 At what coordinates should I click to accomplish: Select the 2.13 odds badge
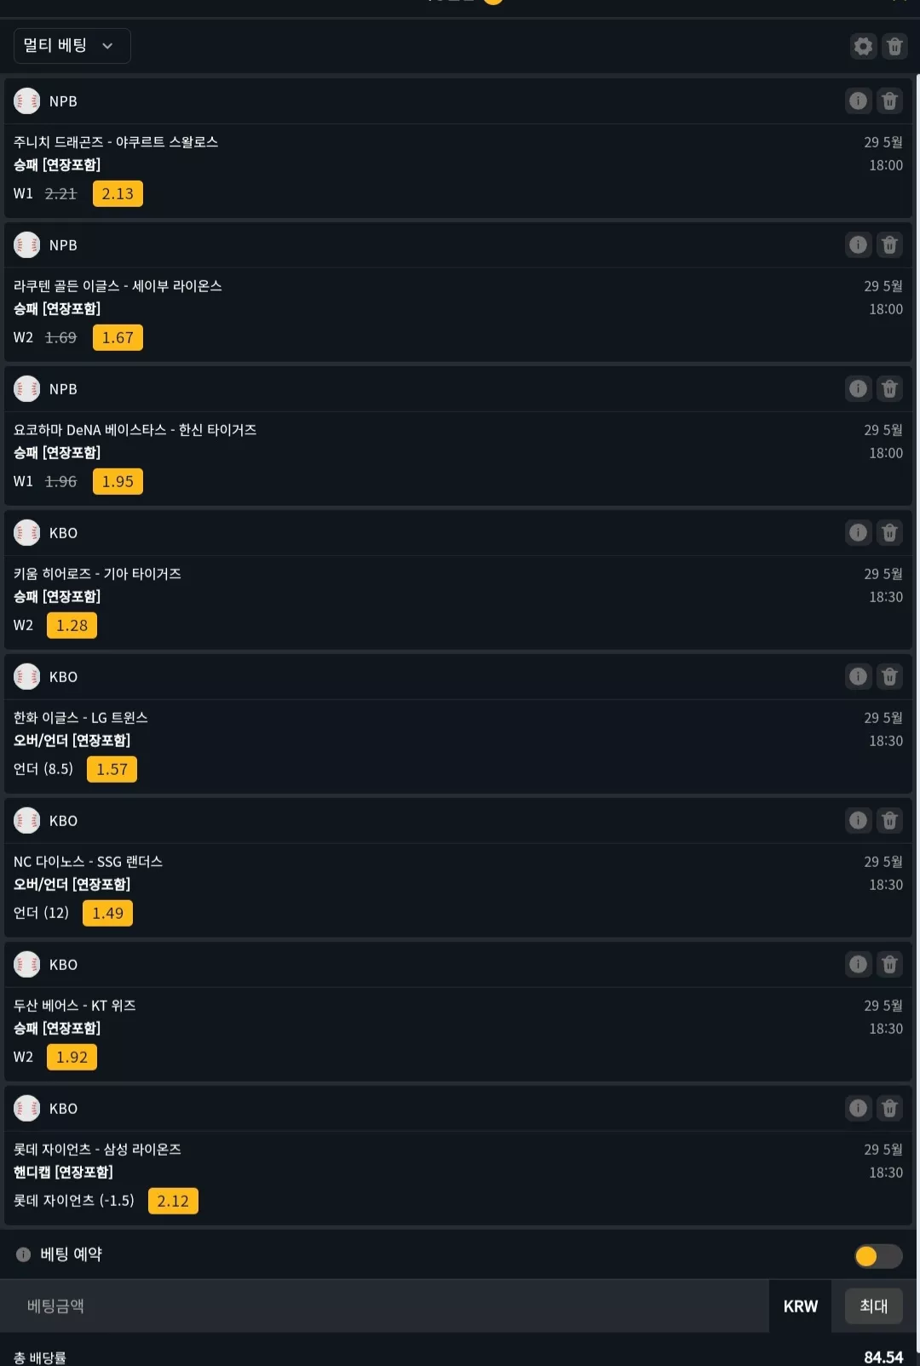click(118, 193)
